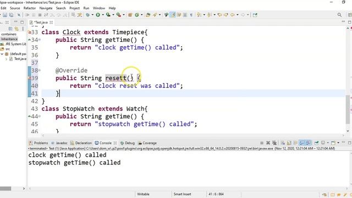Toggle Show Console on Standard Error

309,143
